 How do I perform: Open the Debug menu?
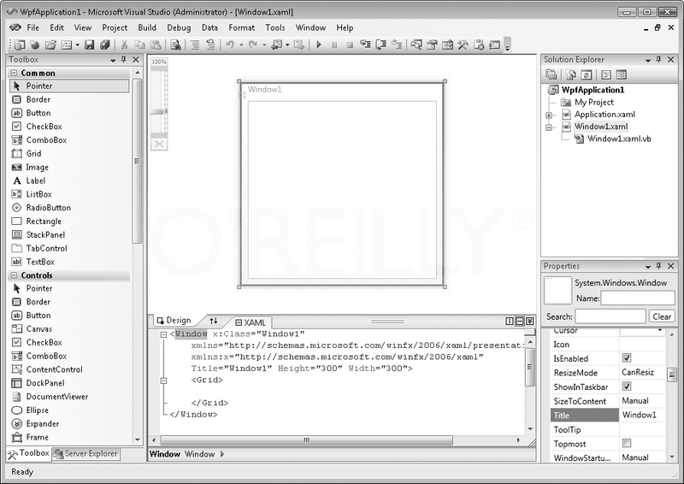click(179, 27)
